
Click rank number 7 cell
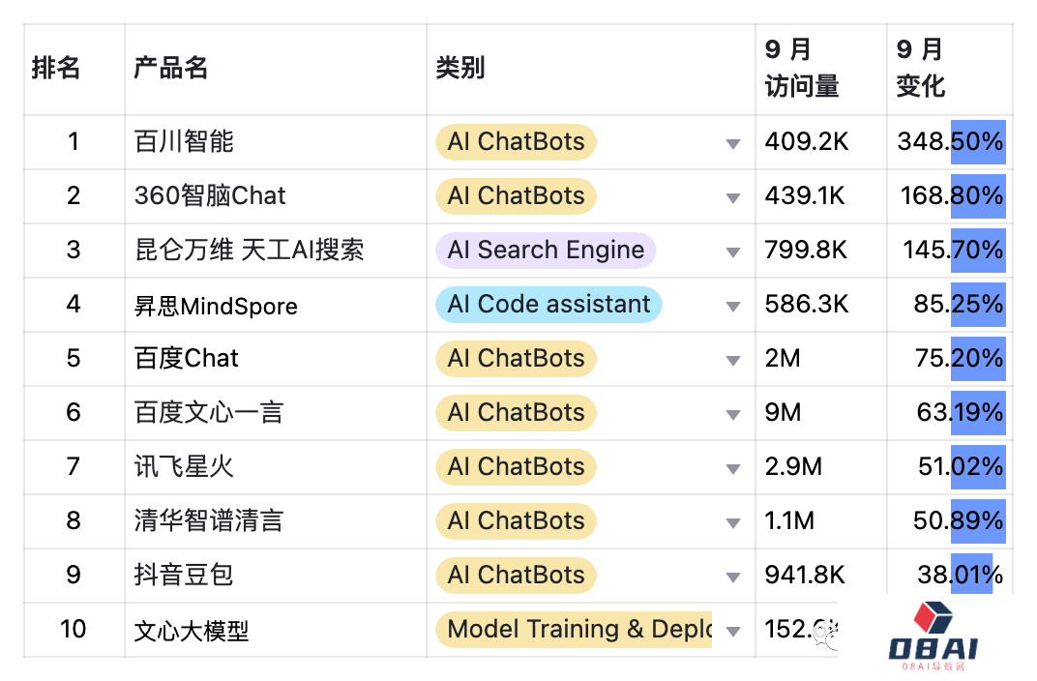pos(73,467)
